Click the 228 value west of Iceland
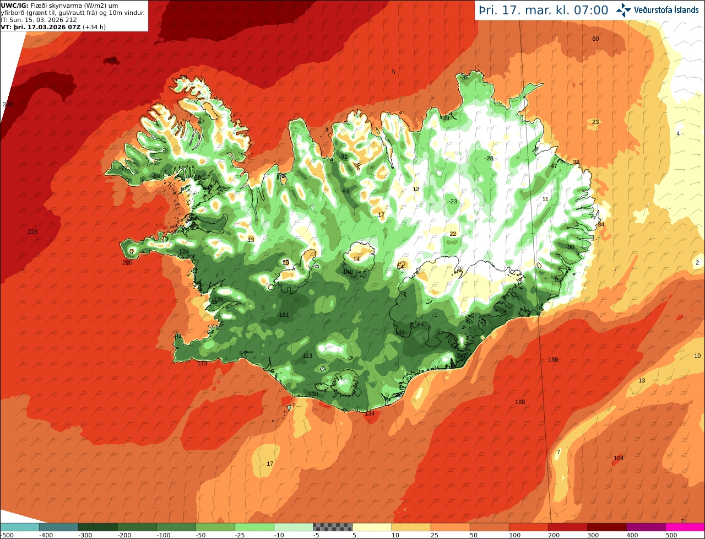705x539 pixels. (32, 231)
